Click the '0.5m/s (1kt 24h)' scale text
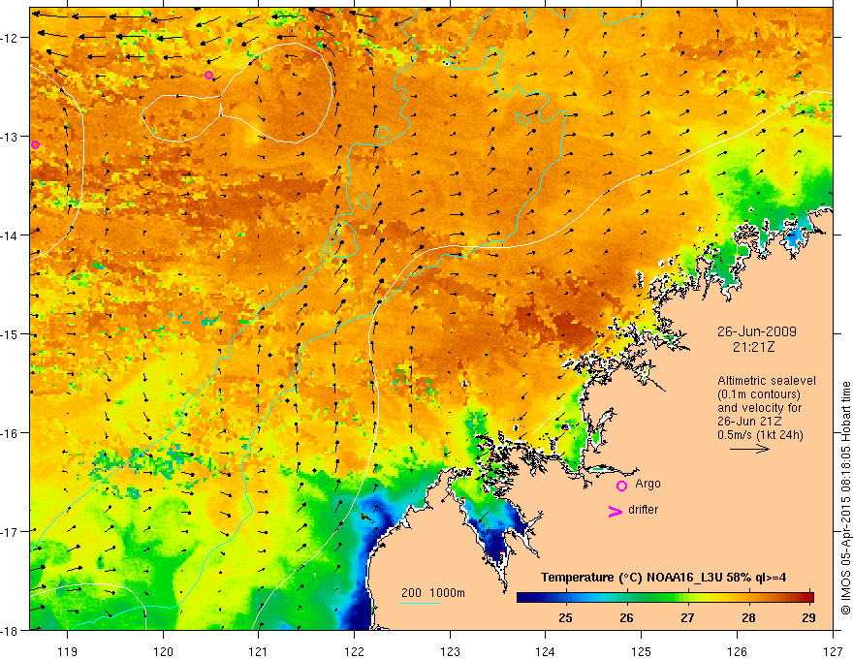Image resolution: width=853 pixels, height=659 pixels. tap(760, 435)
